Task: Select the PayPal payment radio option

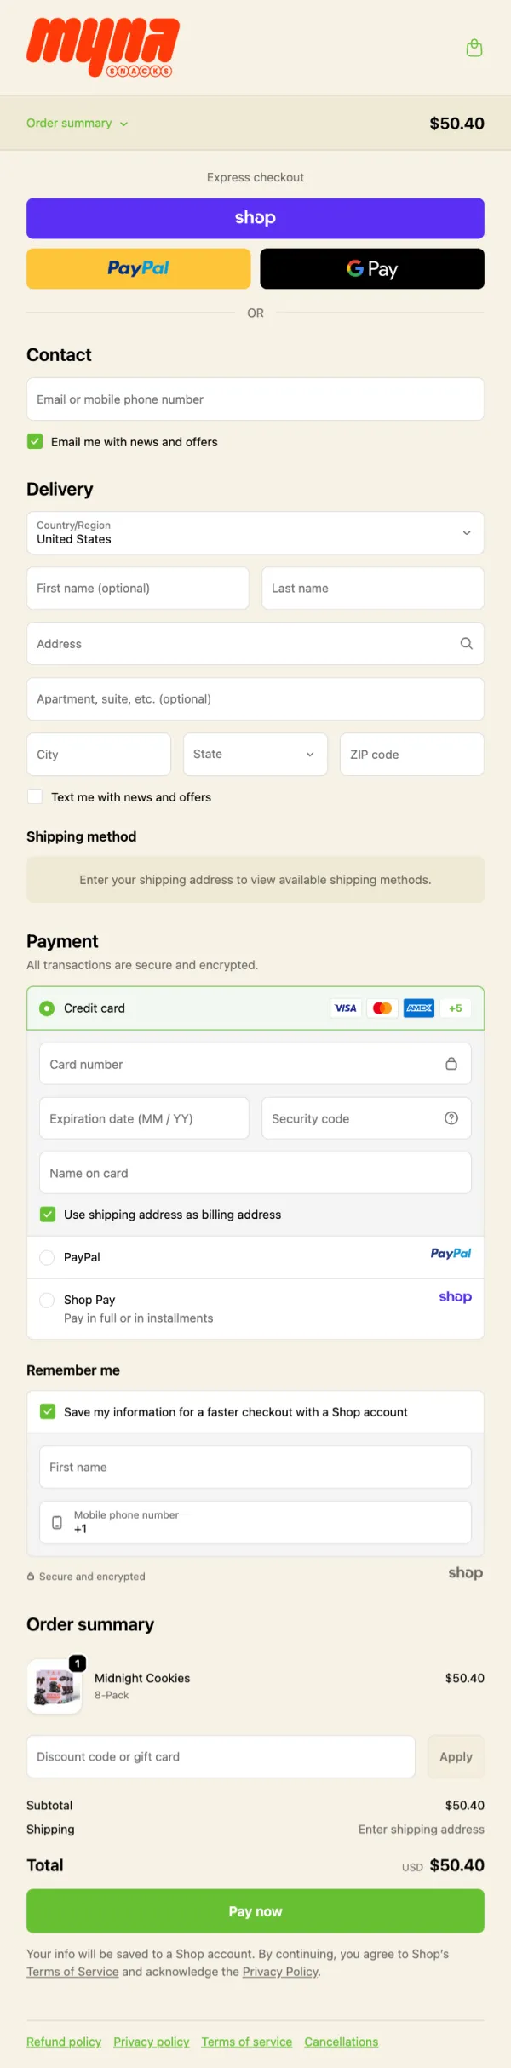Action: (47, 1257)
